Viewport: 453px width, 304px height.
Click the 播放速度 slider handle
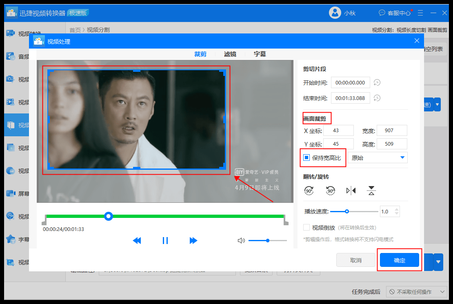pyautogui.click(x=347, y=211)
